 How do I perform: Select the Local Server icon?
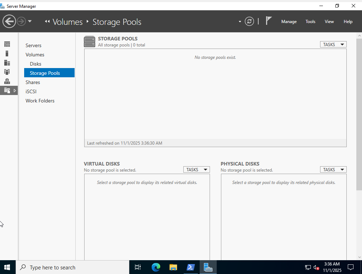tap(7, 54)
